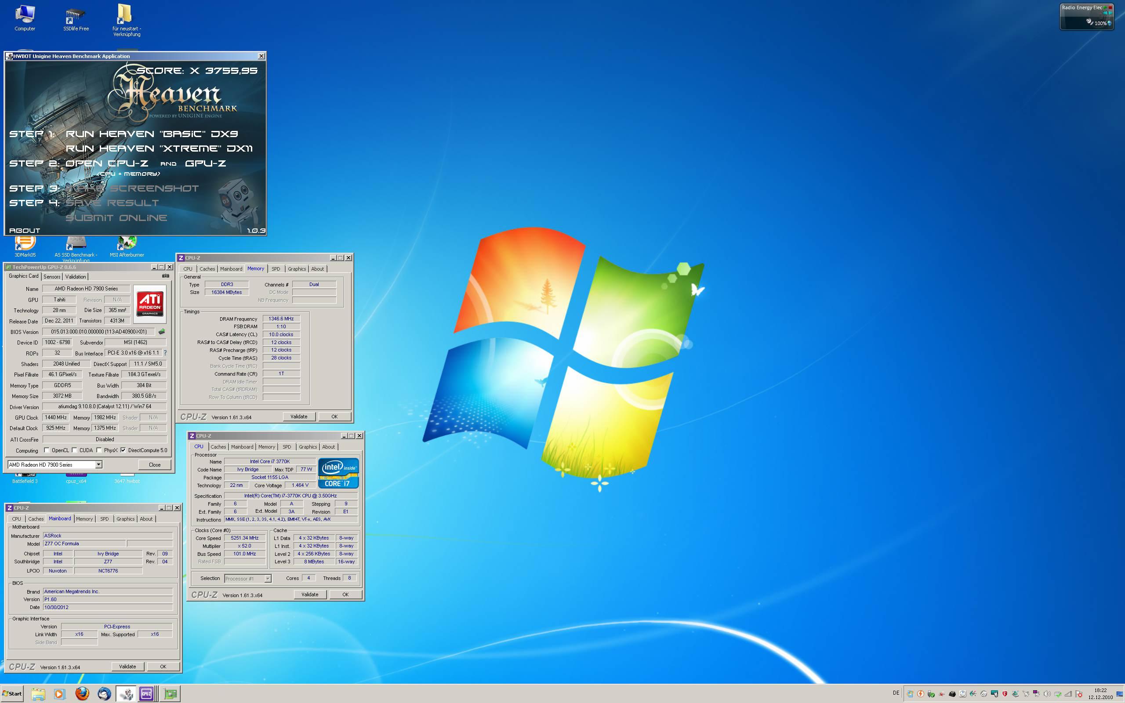
Task: Click OK in CPU-Z processor window
Action: pos(345,594)
